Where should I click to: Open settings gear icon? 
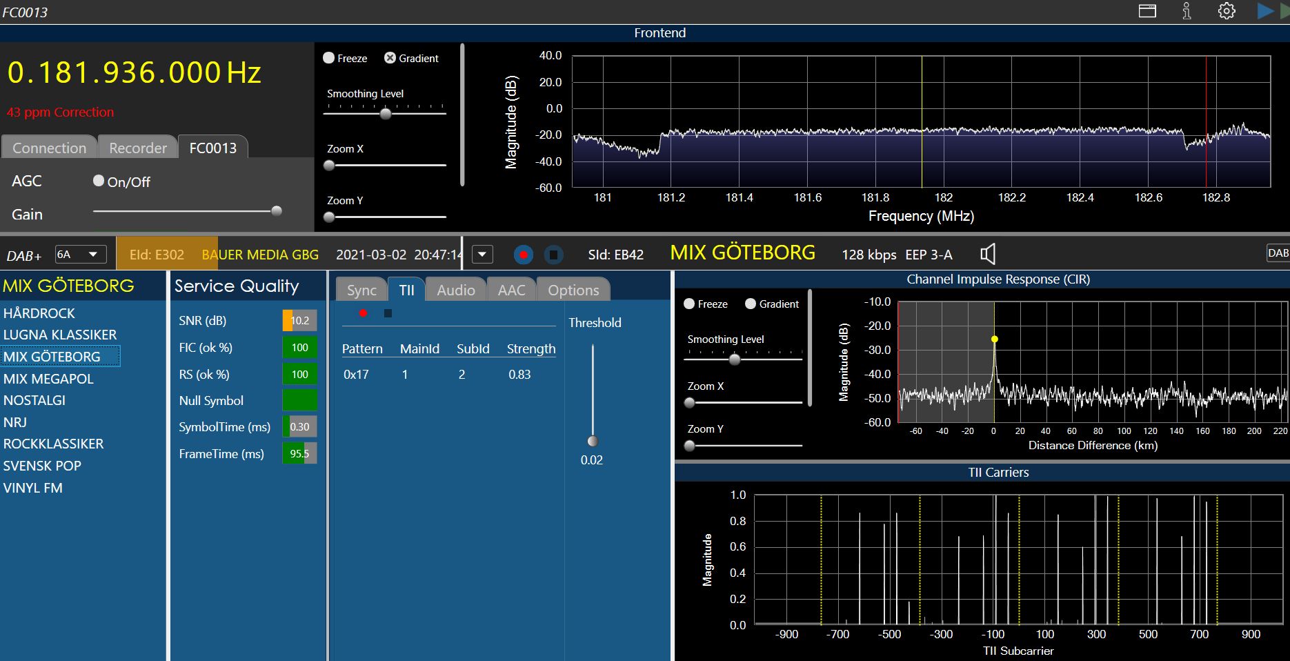[x=1227, y=11]
